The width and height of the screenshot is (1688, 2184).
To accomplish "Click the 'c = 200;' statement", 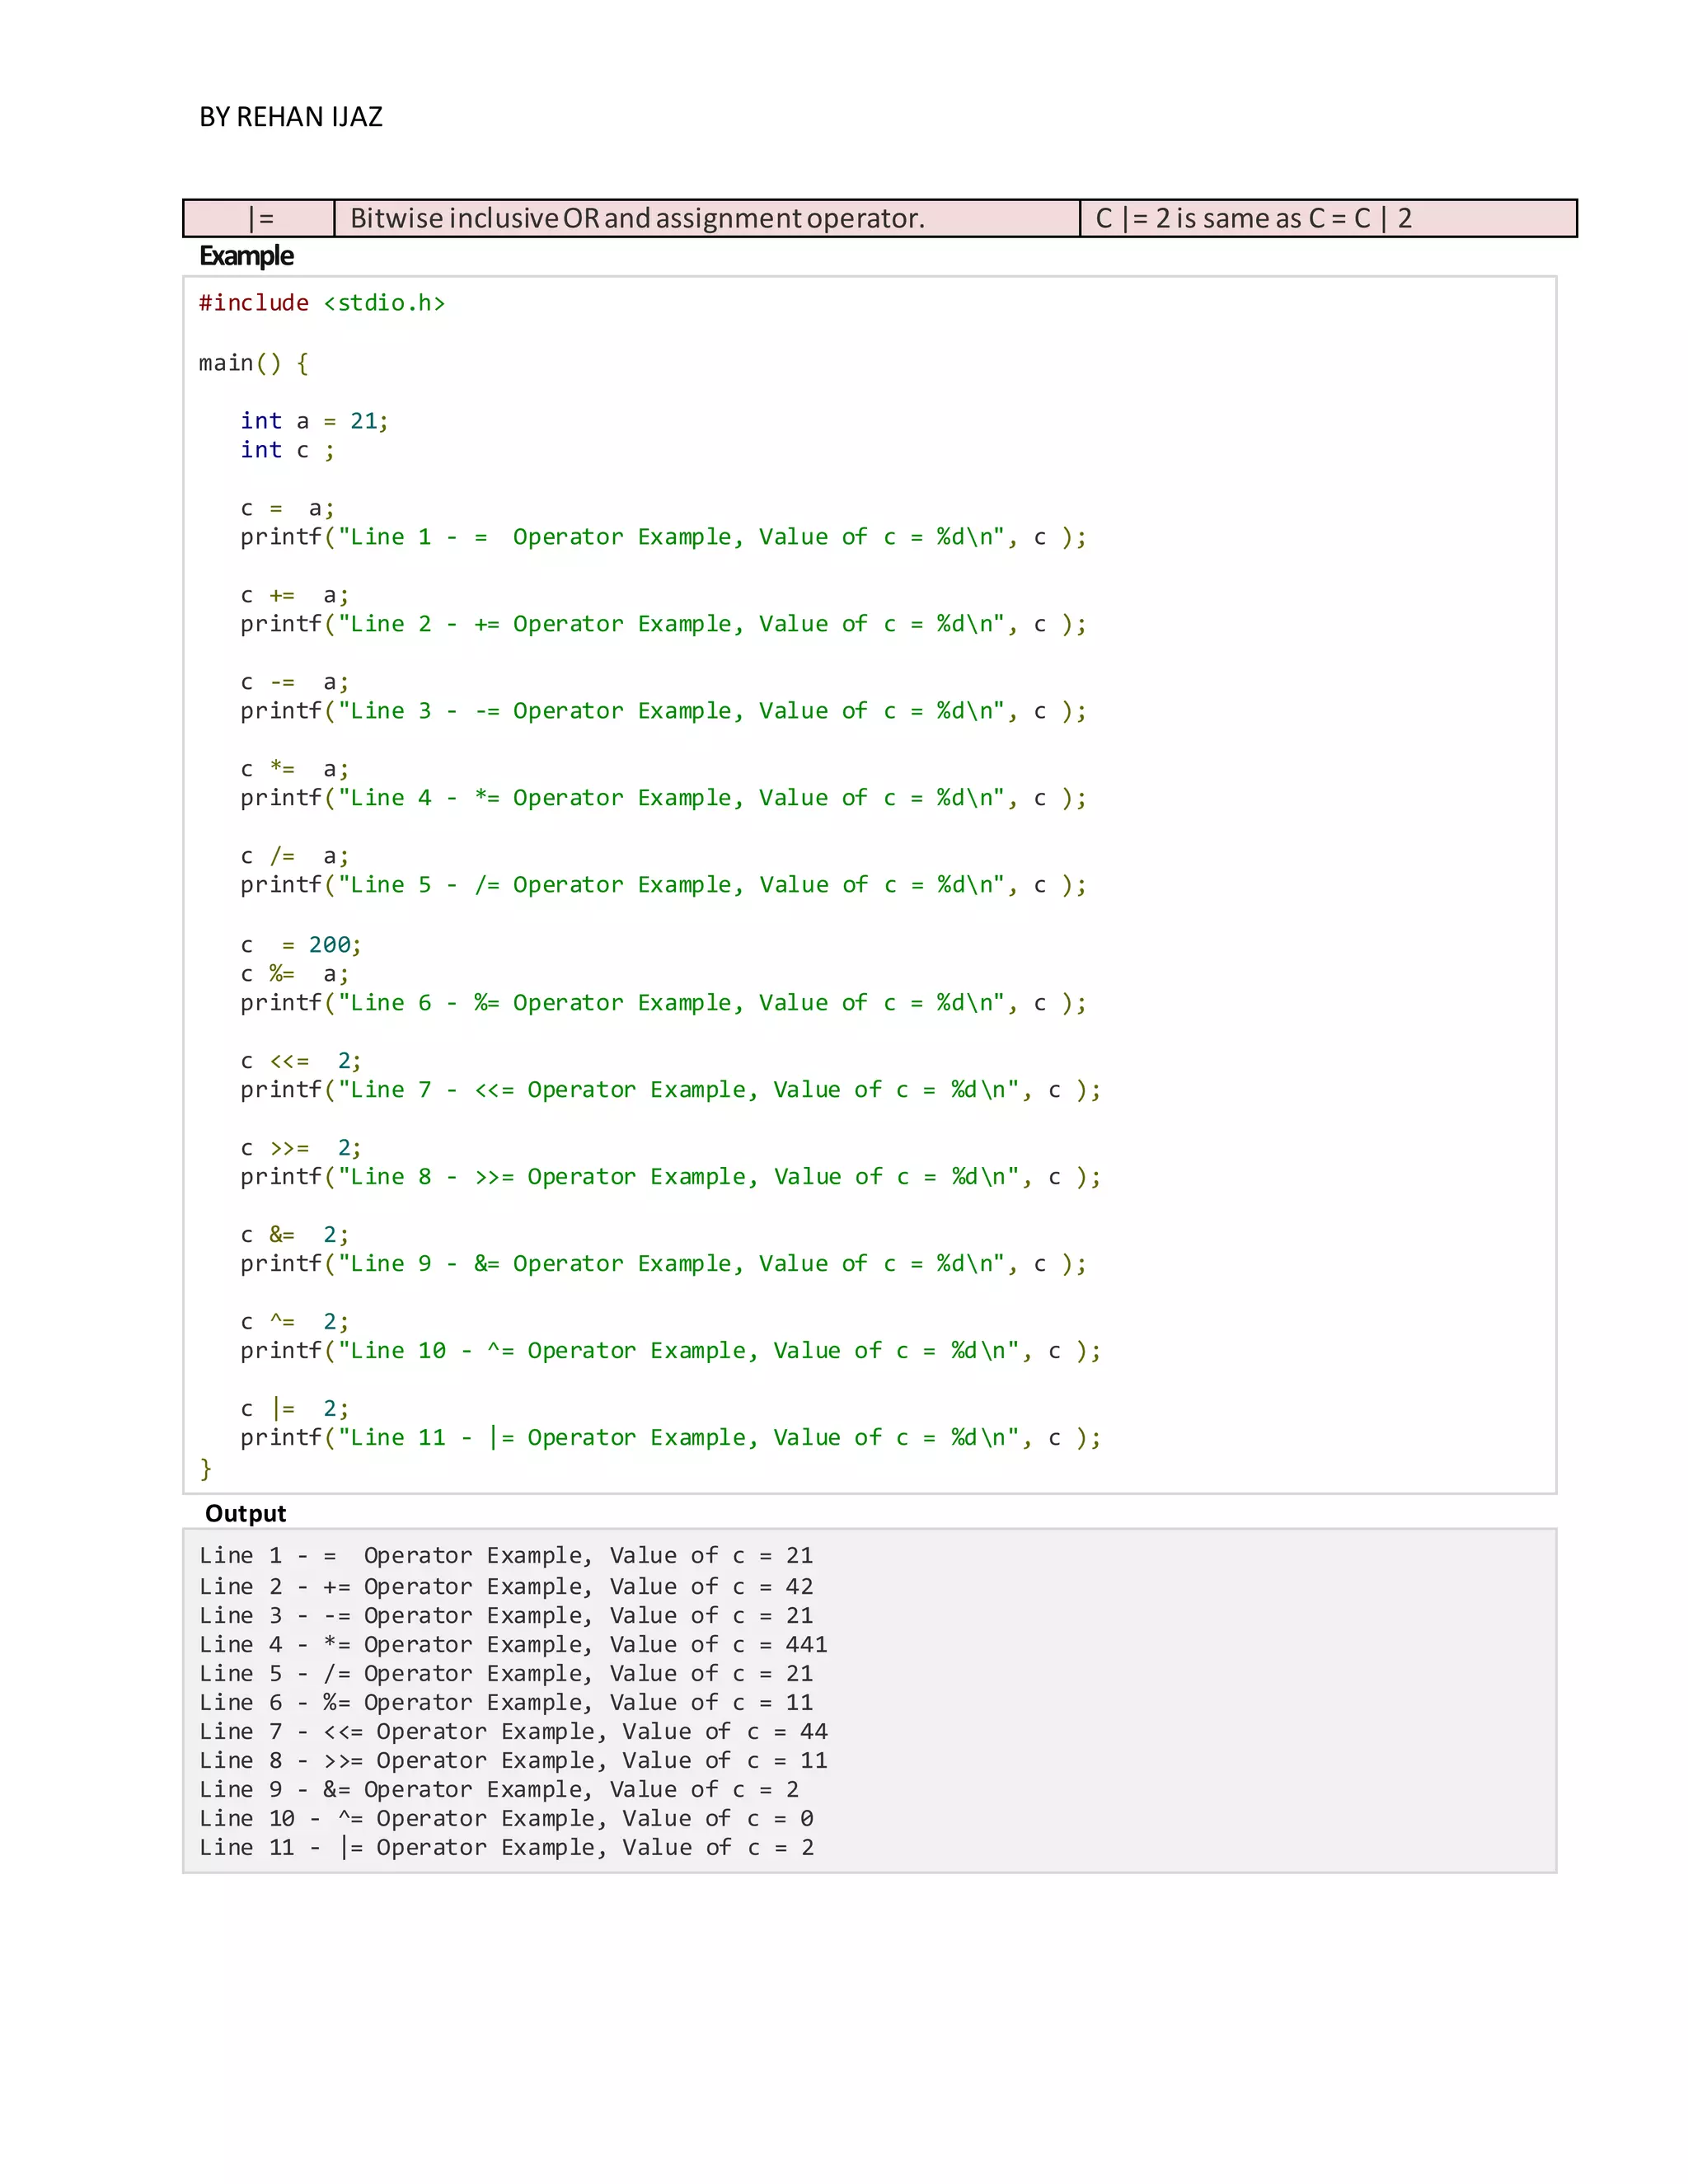I will pos(300,945).
